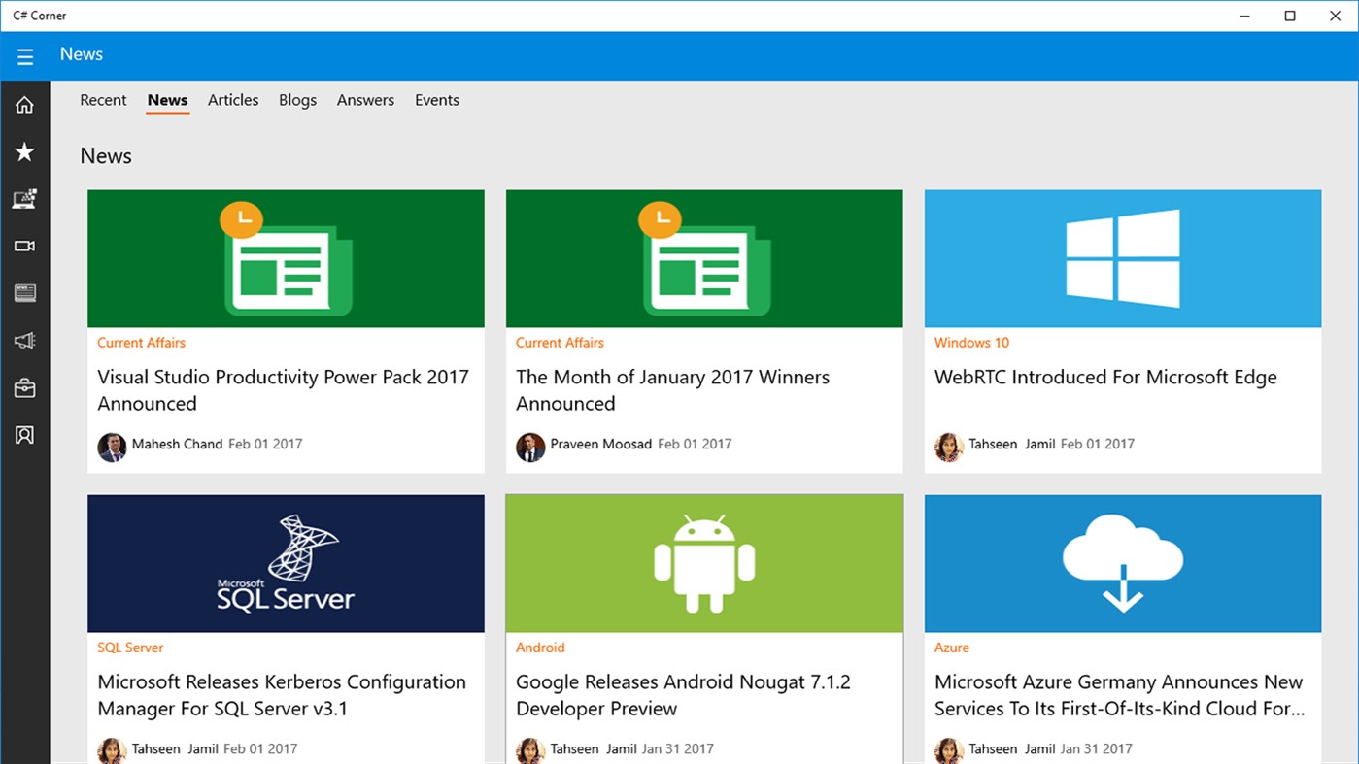1359x764 pixels.
Task: Switch to the Articles tab
Action: click(x=233, y=100)
